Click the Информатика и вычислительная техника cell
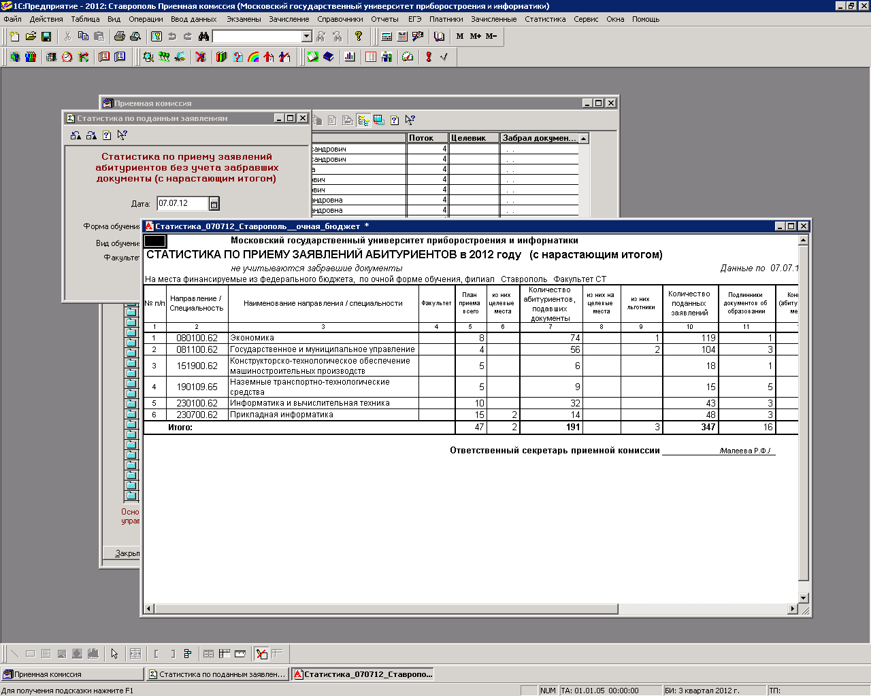 323,403
